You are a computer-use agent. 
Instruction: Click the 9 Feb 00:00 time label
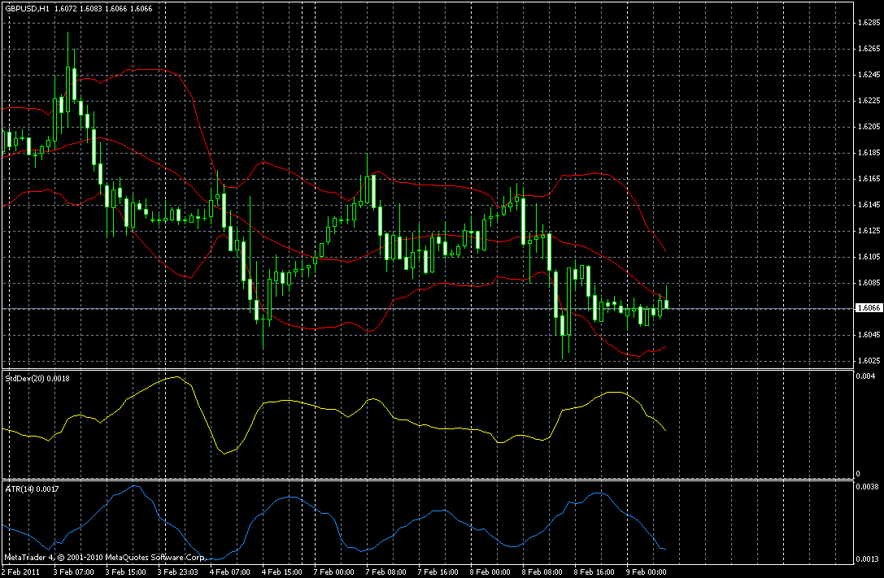(x=646, y=571)
